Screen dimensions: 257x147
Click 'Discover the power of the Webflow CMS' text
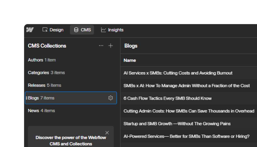[71, 141]
